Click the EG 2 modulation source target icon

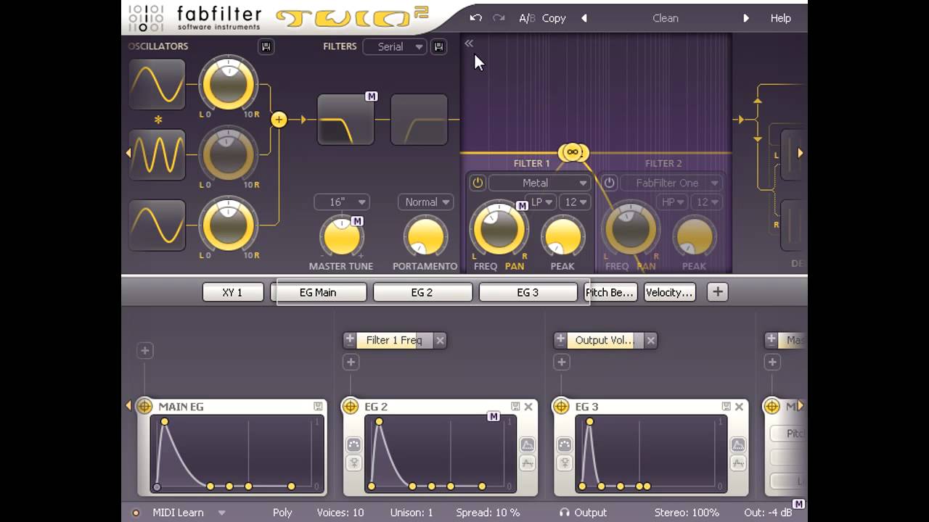tap(351, 407)
